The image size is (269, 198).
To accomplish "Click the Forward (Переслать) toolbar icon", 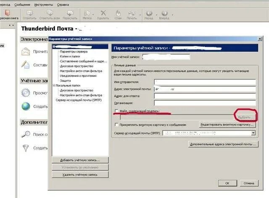I will point(70,13).
